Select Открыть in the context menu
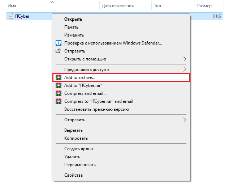This screenshot has height=185, width=229. point(73,19)
